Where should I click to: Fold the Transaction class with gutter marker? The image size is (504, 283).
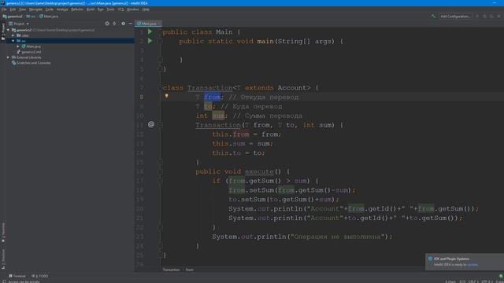tap(160, 87)
